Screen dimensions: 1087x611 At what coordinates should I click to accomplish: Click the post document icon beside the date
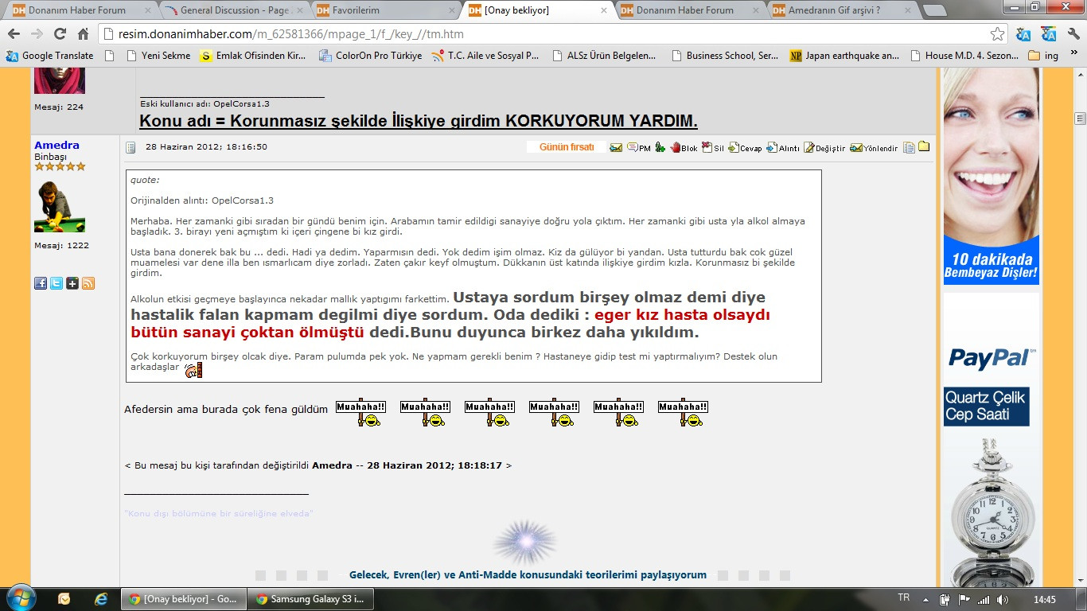(x=131, y=147)
